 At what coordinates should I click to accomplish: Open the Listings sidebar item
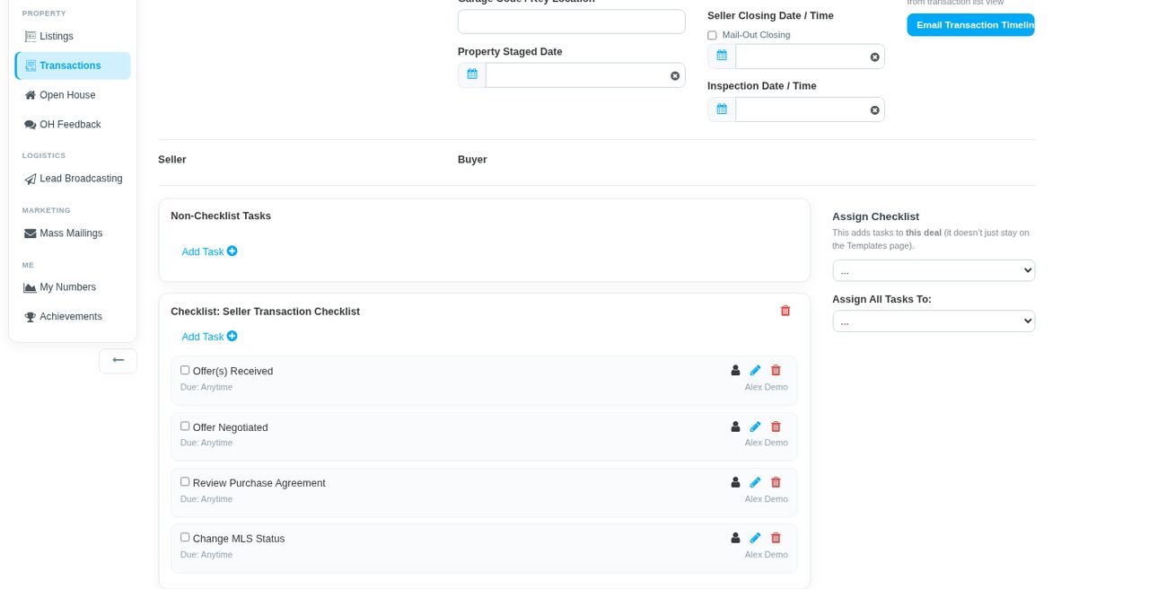pyautogui.click(x=73, y=36)
